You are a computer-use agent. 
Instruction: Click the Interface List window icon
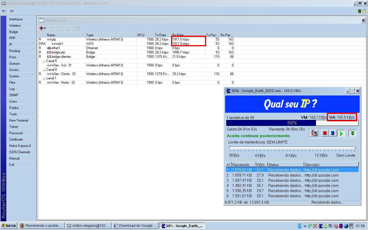tap(41, 20)
